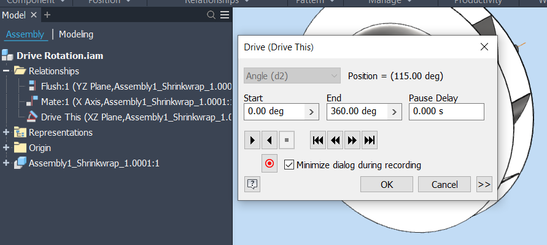Image resolution: width=547 pixels, height=245 pixels.
Task: Open the Productivity ribbon panel
Action: [x=478, y=2]
